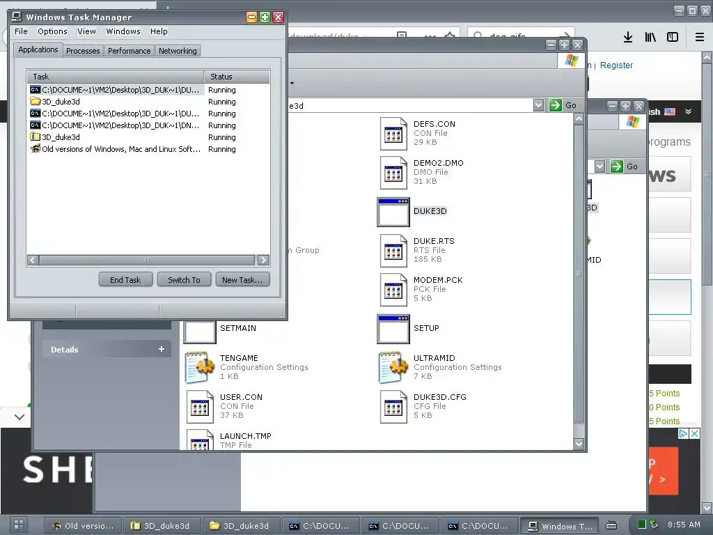Select the DEMO2.DMO file icon
The height and width of the screenshot is (535, 713).
(x=393, y=173)
